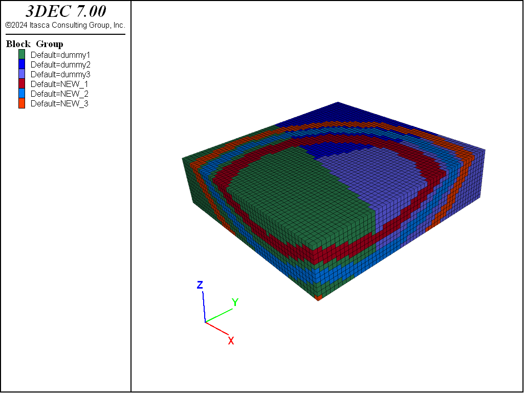Click the blue Z axis label

pyautogui.click(x=200, y=285)
